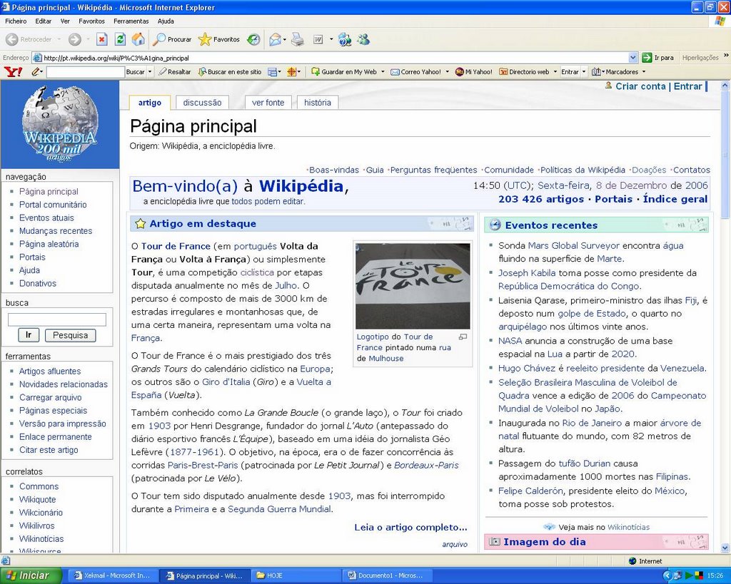This screenshot has width=731, height=584.
Task: Click the Stop loading red X icon
Action: tap(101, 40)
